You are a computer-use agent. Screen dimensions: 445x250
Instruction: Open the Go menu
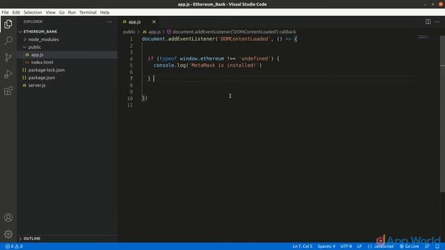pyautogui.click(x=62, y=12)
